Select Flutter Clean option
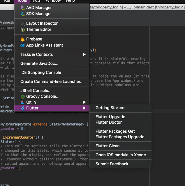 (x=108, y=146)
